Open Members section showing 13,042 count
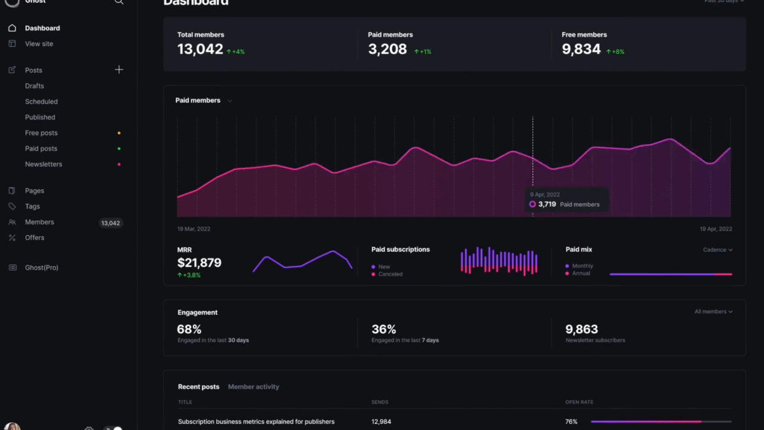764x430 pixels. (39, 222)
